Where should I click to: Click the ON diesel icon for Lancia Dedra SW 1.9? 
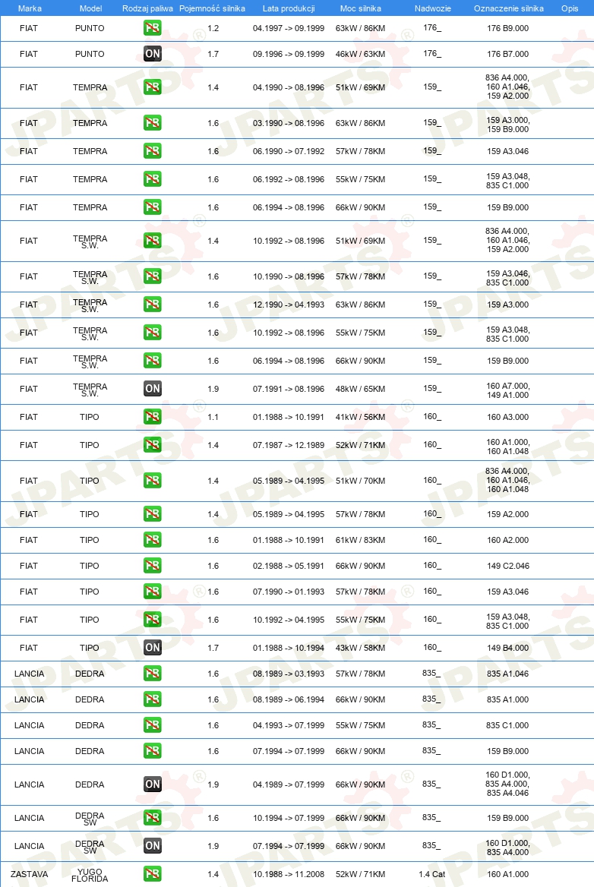tap(152, 846)
